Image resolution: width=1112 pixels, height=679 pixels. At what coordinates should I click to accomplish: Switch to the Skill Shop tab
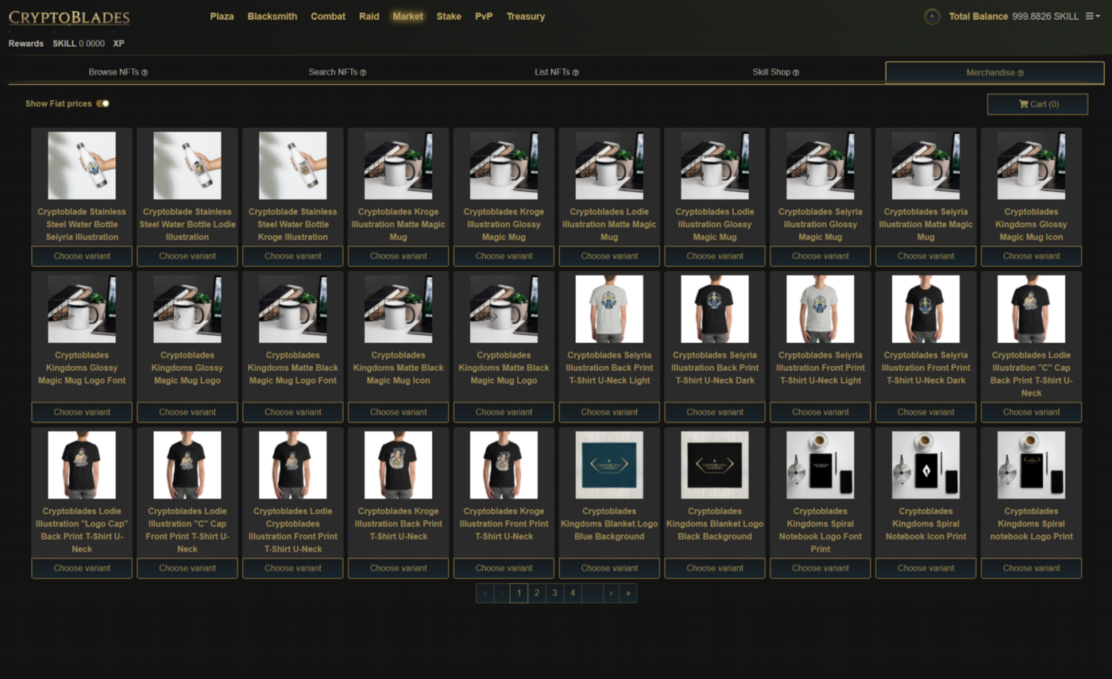point(776,72)
